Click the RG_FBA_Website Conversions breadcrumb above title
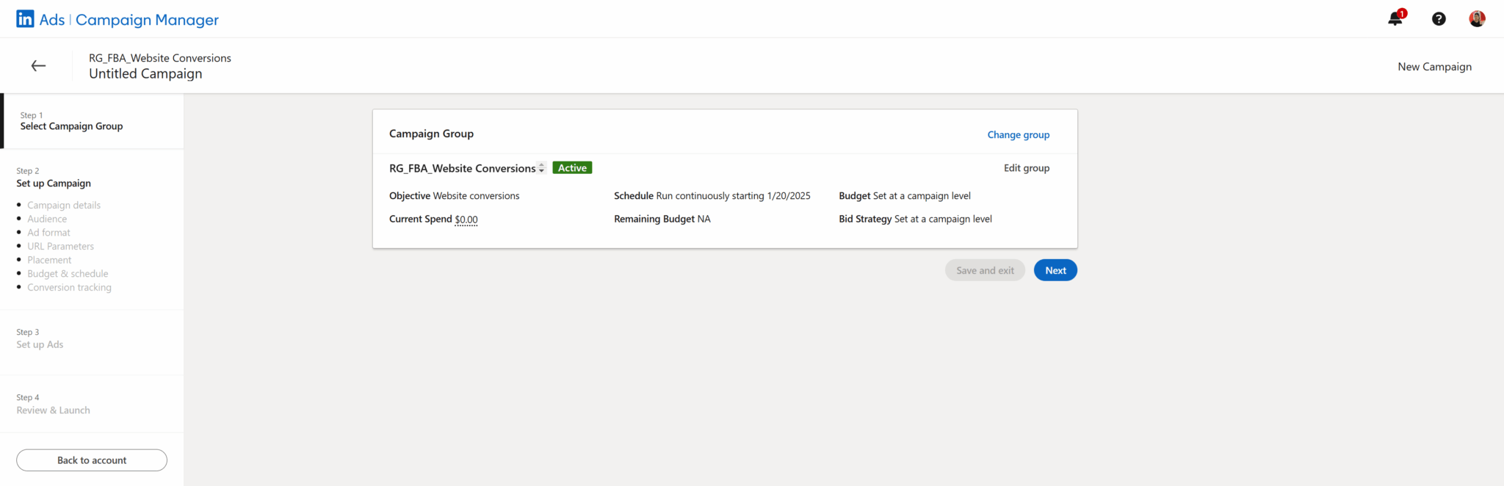This screenshot has width=1504, height=486. click(160, 58)
